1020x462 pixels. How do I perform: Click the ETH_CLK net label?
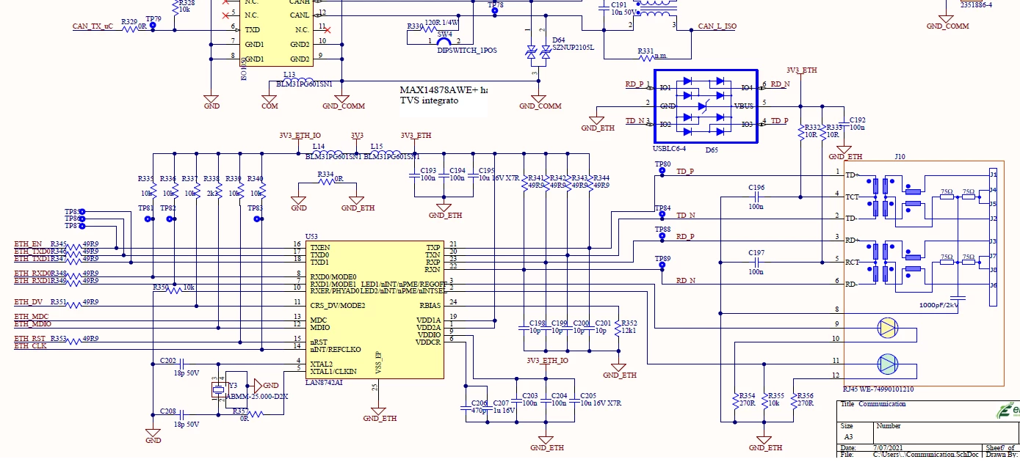click(31, 346)
